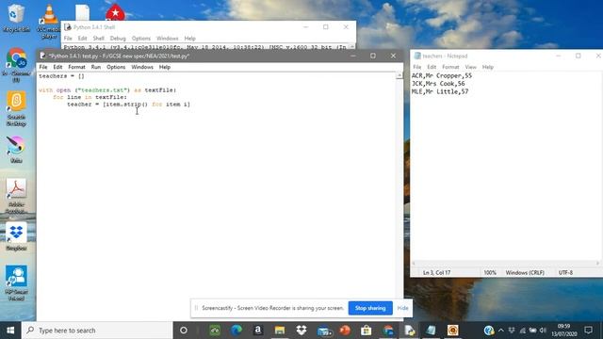The width and height of the screenshot is (603, 339).
Task: Click the code line 'teachers = []'
Action: coord(61,75)
